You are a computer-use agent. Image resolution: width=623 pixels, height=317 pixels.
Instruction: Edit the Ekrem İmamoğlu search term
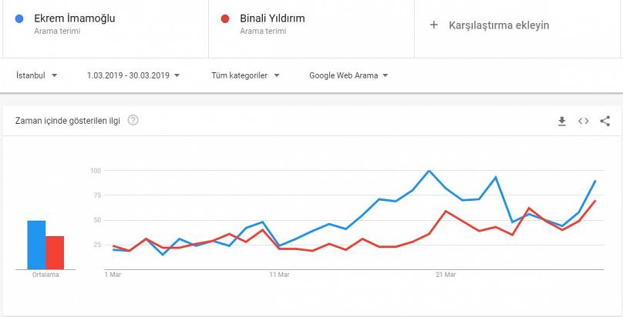tap(75, 18)
